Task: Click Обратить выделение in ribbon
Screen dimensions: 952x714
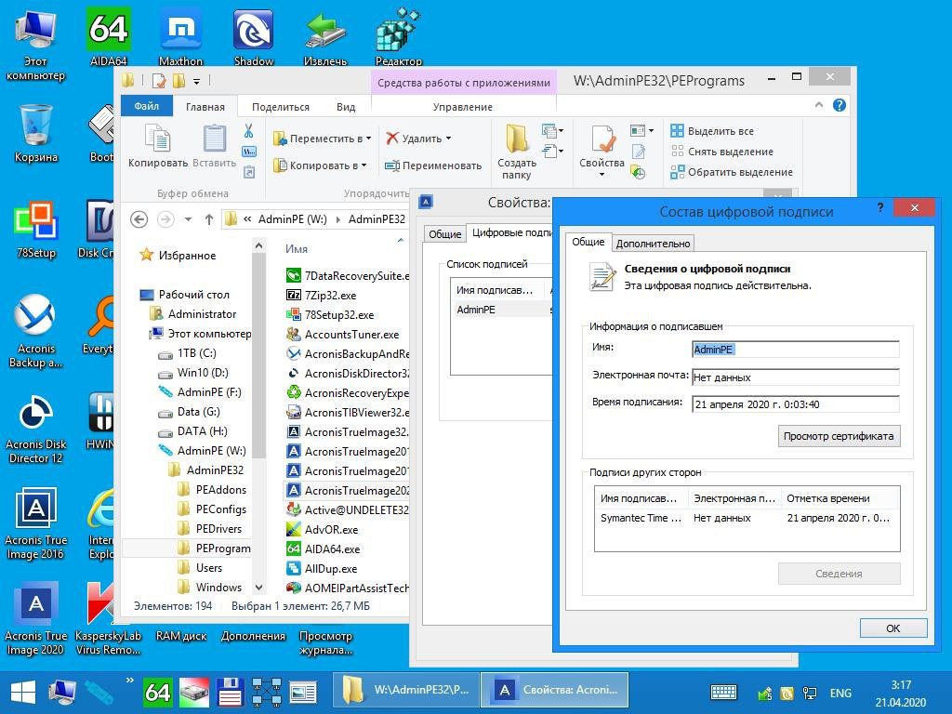Action: (x=732, y=172)
